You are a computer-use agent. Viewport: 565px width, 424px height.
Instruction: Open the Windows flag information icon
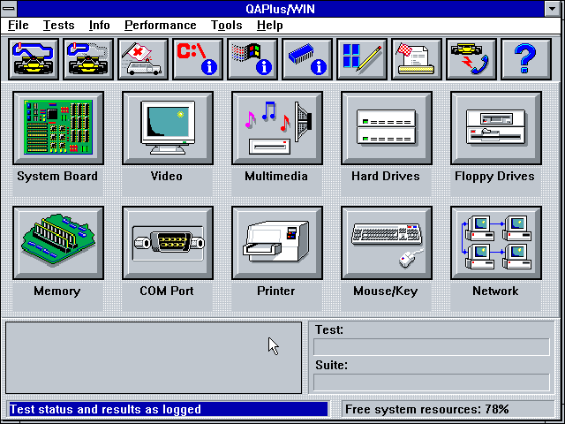[252, 59]
